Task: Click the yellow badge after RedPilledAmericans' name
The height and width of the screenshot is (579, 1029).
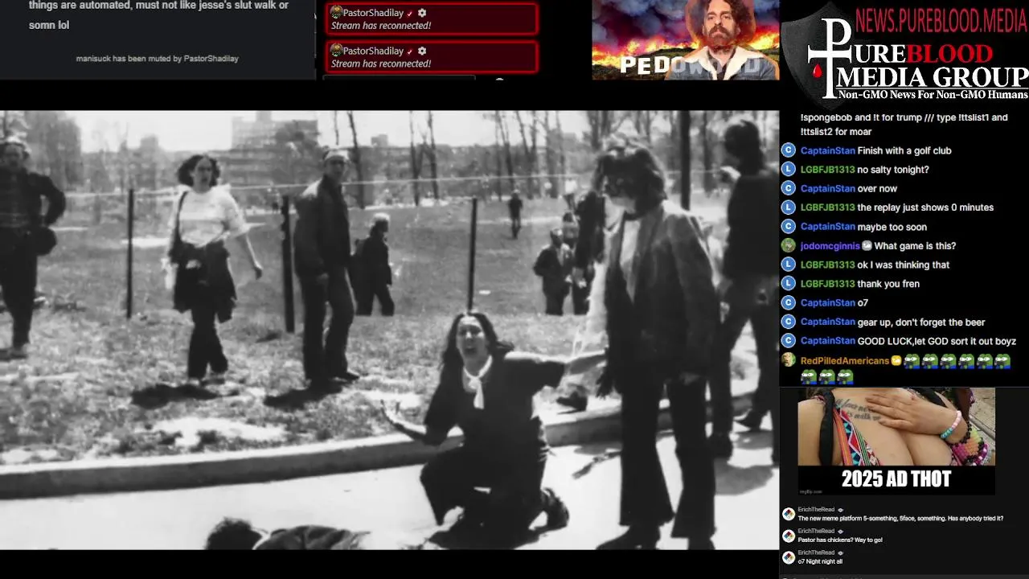Action: 896,361
